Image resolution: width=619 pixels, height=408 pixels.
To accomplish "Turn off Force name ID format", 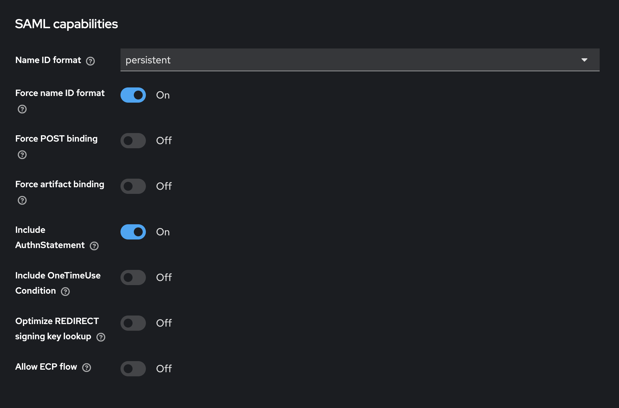I will pyautogui.click(x=133, y=95).
